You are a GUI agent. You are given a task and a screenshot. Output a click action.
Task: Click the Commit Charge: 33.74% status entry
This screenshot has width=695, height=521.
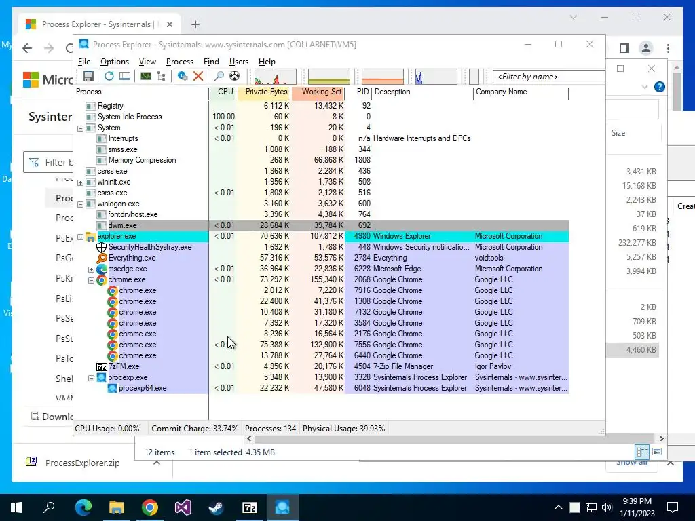[195, 429]
